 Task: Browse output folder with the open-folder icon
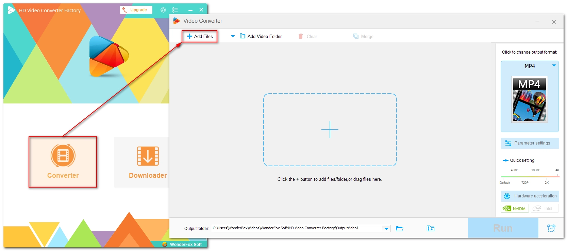pos(400,229)
